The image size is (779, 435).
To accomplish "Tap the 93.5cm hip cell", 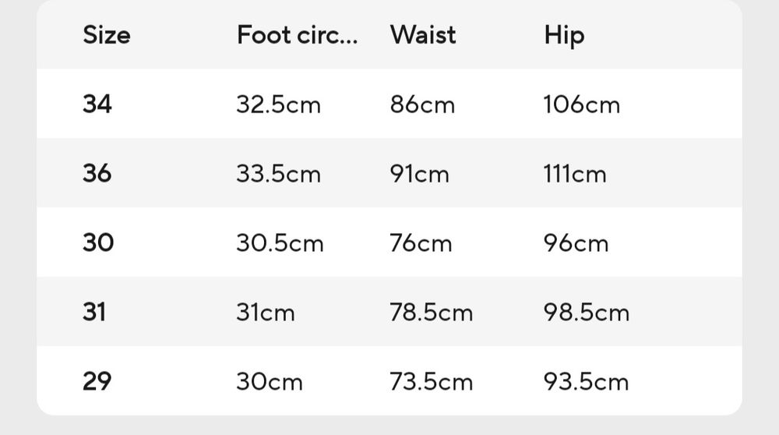I will [586, 382].
